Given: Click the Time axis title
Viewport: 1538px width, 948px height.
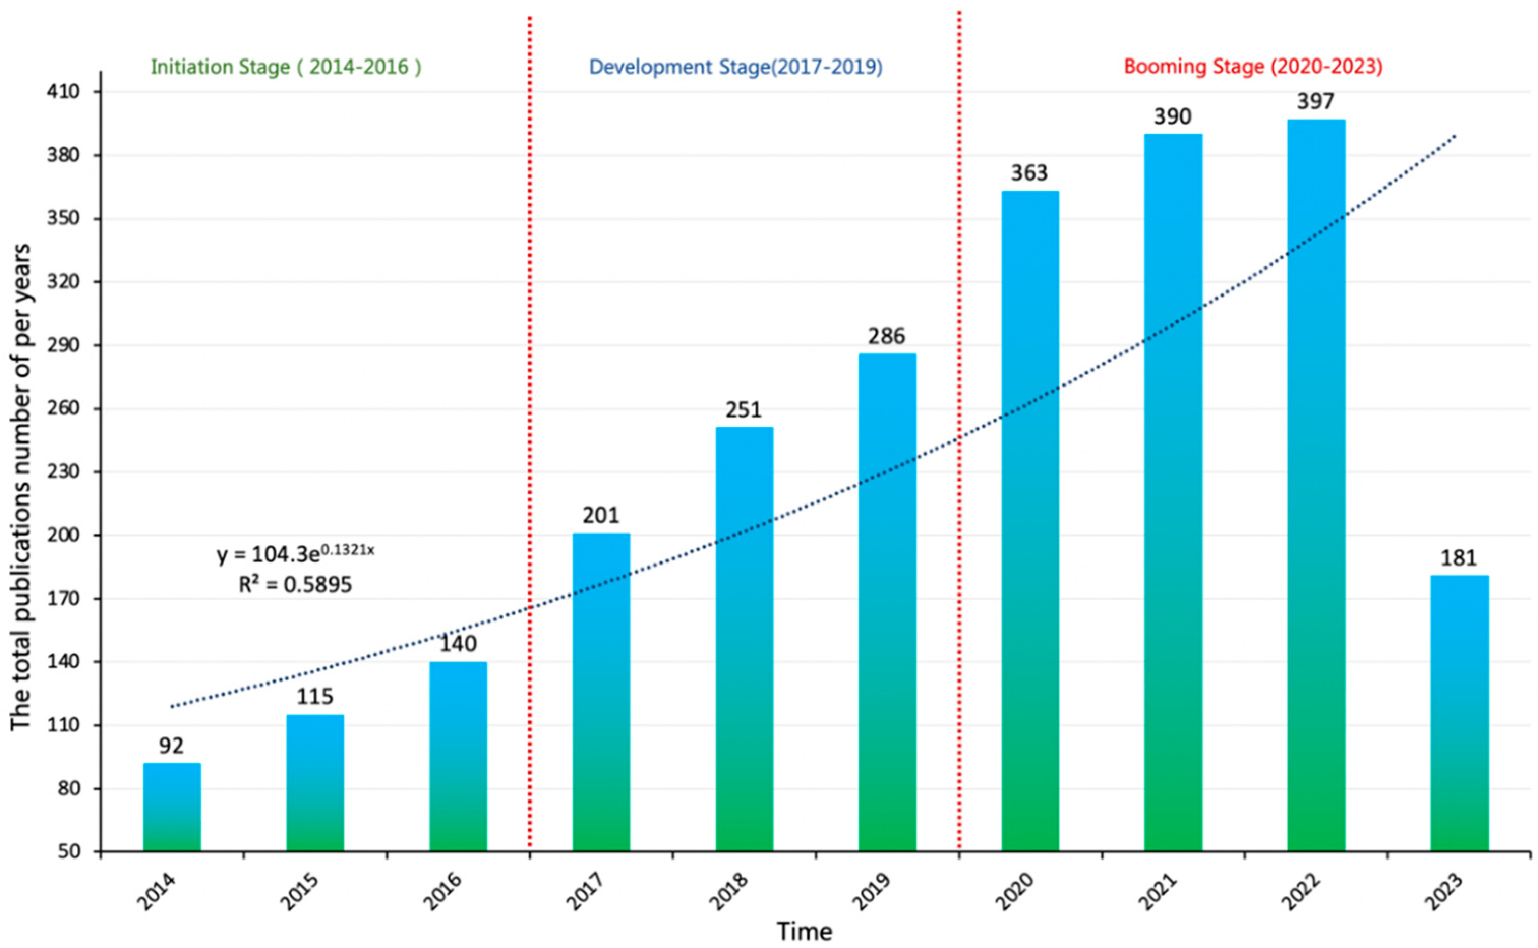Looking at the screenshot, I should [805, 932].
